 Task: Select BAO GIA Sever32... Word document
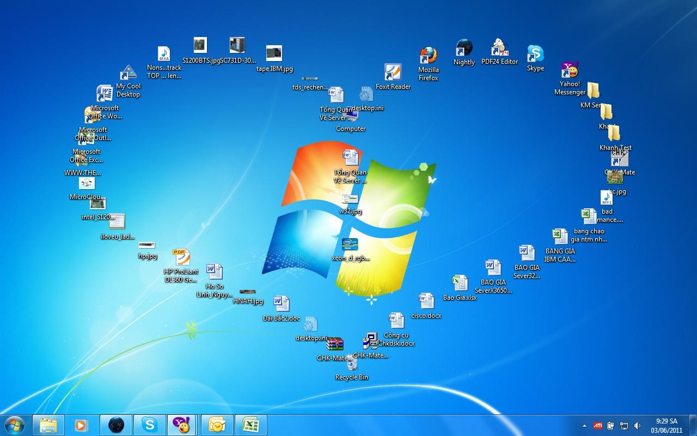click(527, 253)
